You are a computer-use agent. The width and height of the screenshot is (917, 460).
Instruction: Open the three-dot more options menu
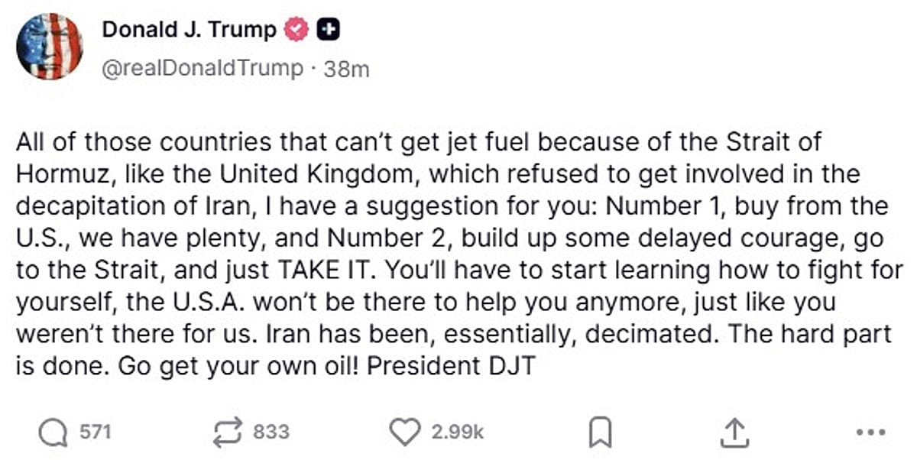click(870, 433)
